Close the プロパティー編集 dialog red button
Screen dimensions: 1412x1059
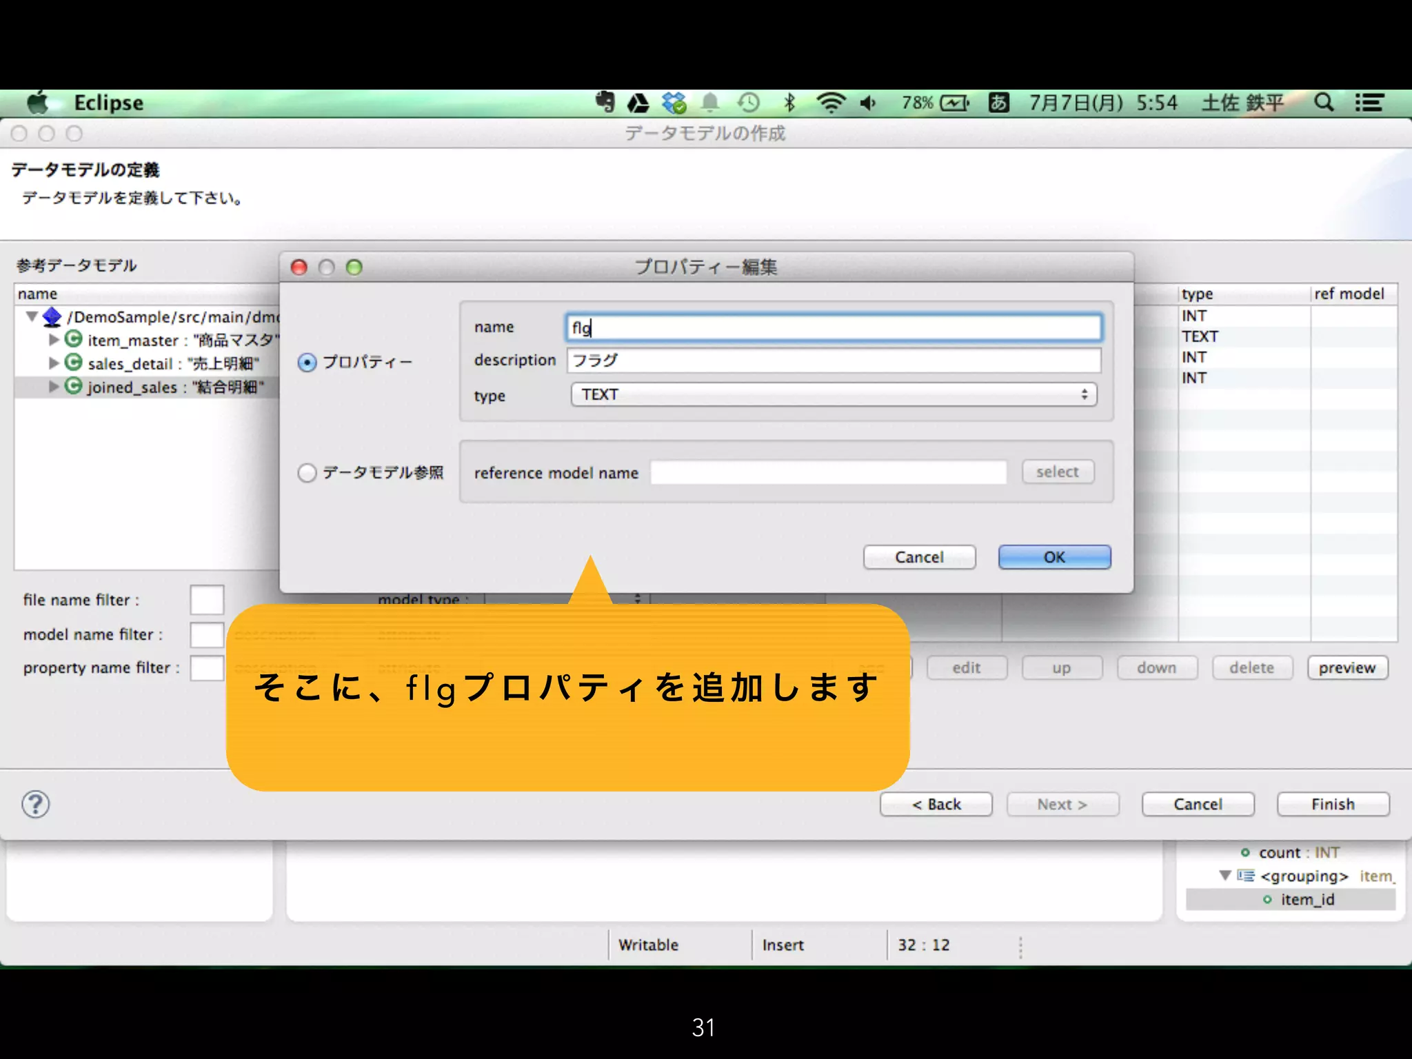[x=299, y=268]
